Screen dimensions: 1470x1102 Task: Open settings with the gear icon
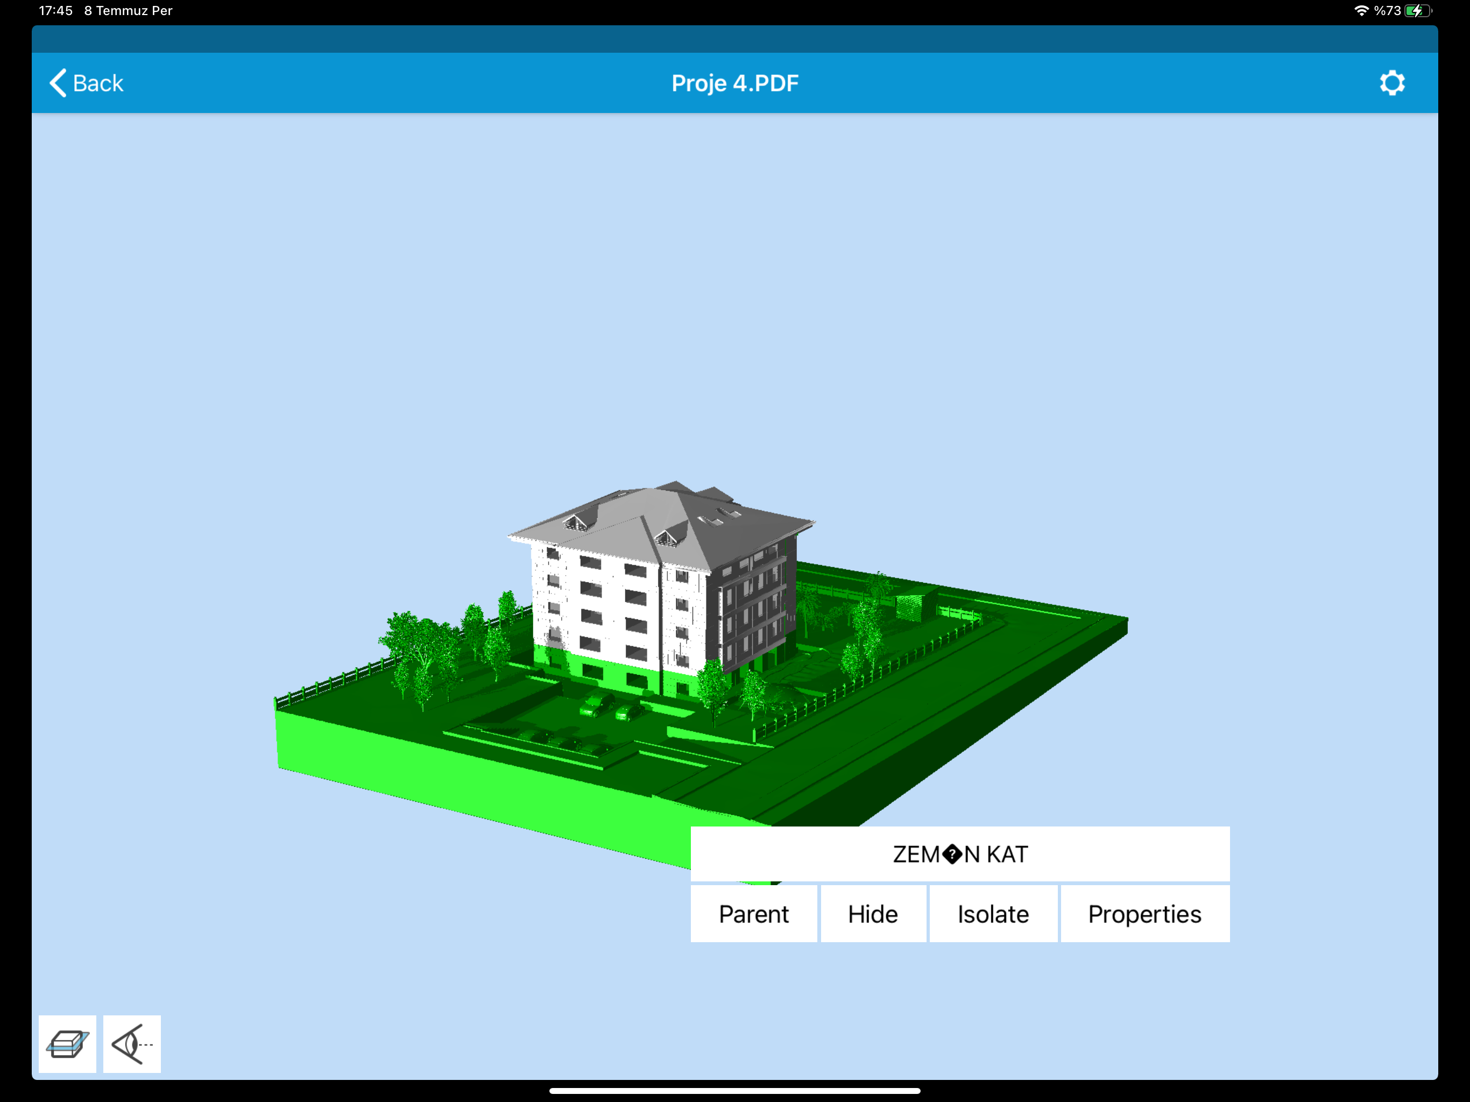[1391, 83]
